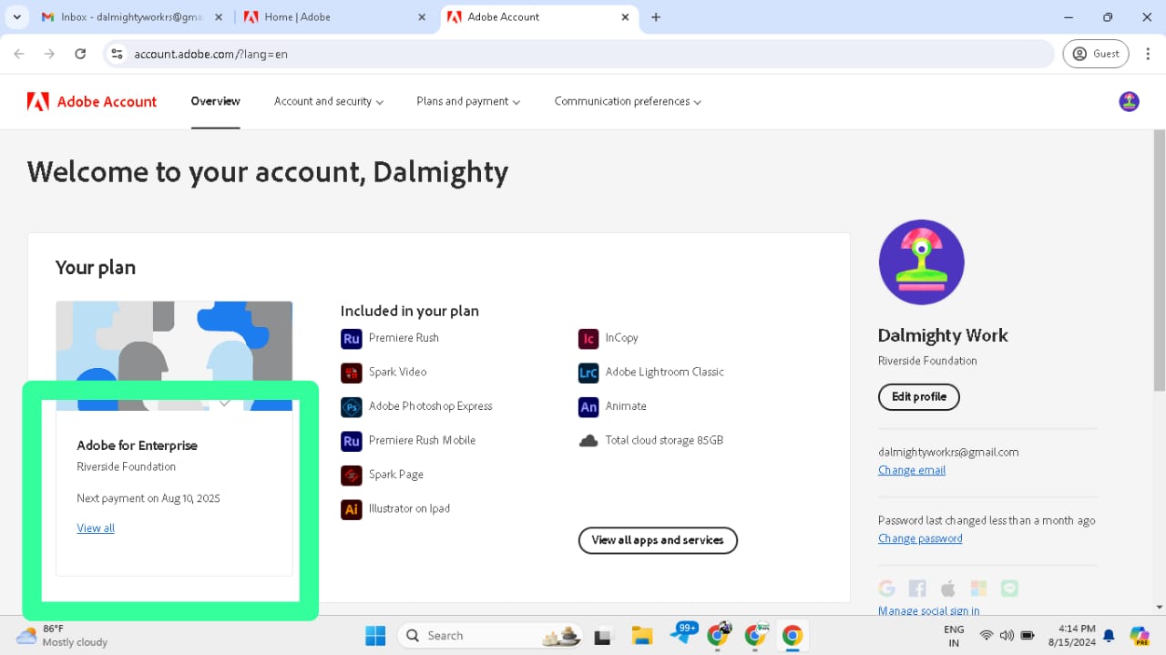This screenshot has width=1166, height=655.
Task: Close the Home | Adobe browser tab
Action: 421,17
